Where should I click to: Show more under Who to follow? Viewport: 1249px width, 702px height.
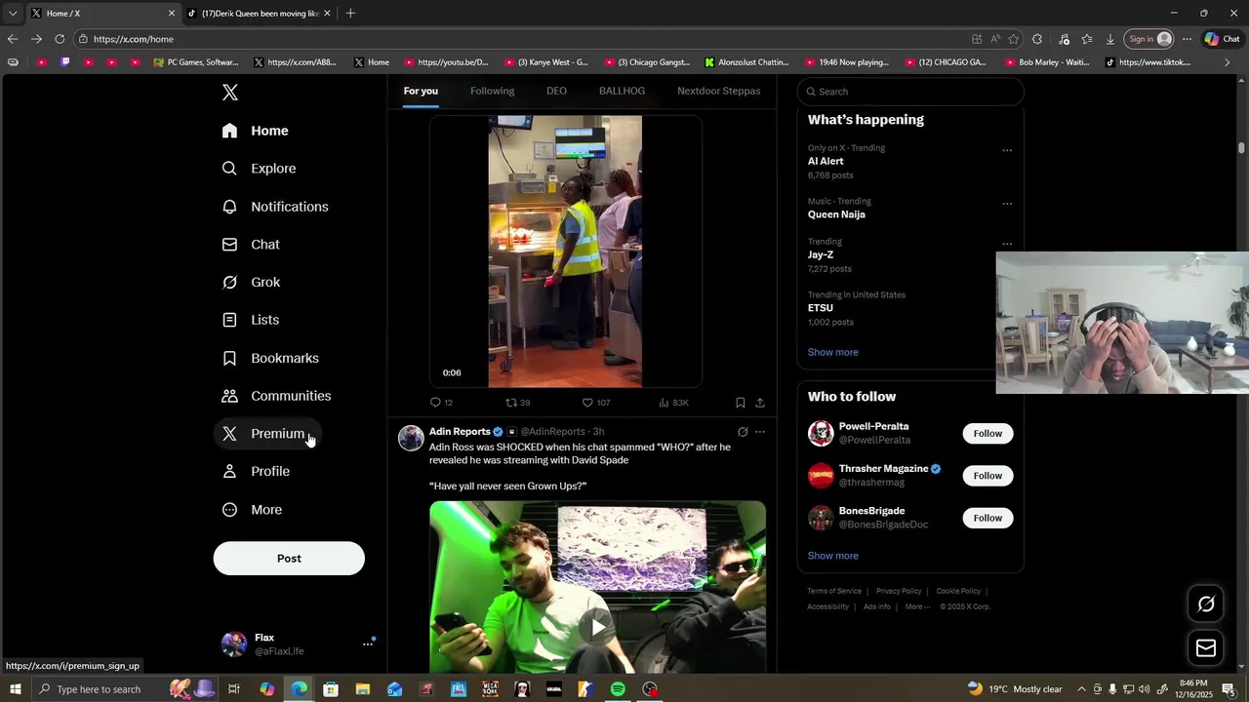pyautogui.click(x=832, y=556)
